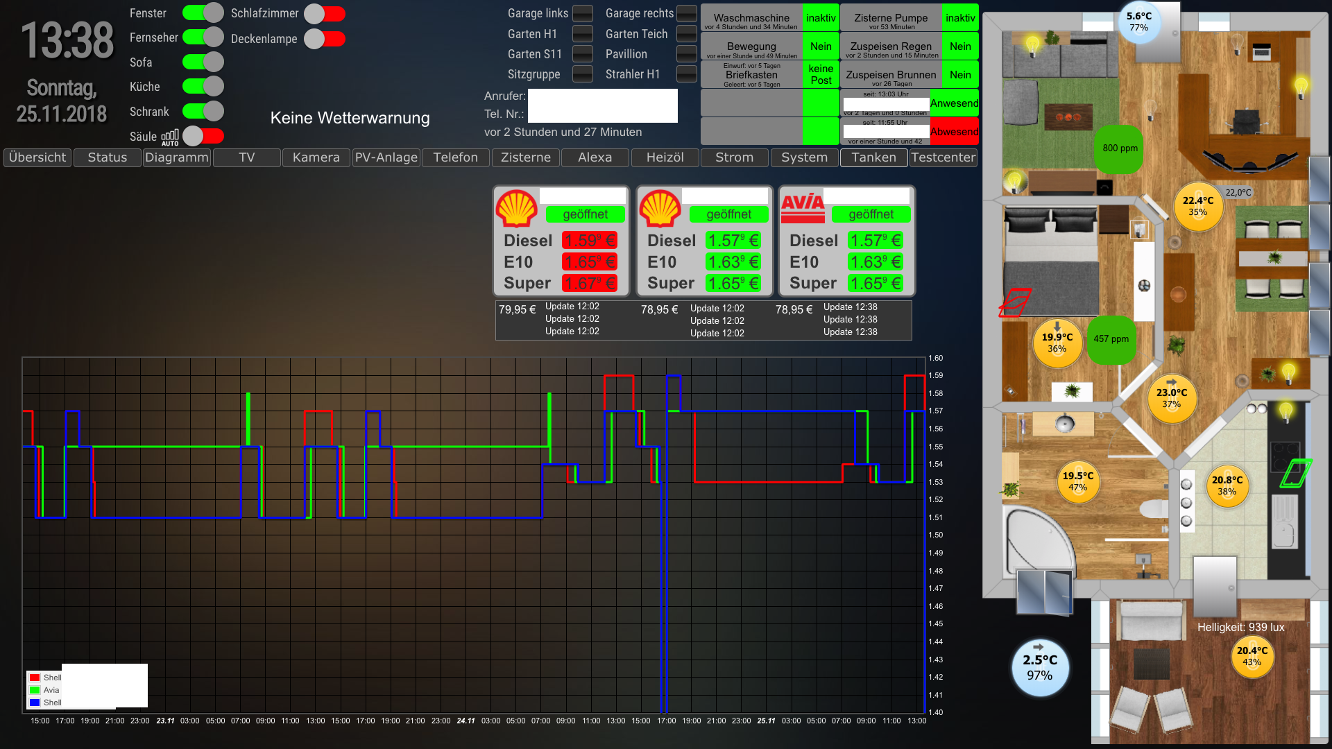Viewport: 1332px width, 749px height.
Task: Click the second Shell station logo
Action: coord(660,209)
